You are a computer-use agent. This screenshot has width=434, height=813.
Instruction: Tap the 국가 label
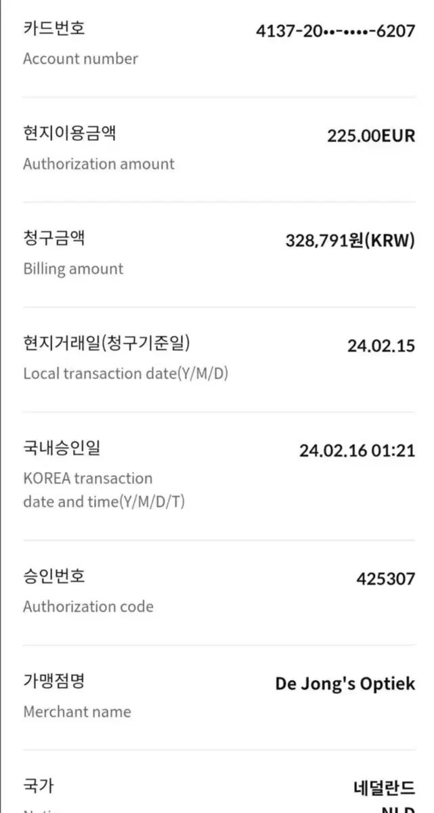coord(39,786)
